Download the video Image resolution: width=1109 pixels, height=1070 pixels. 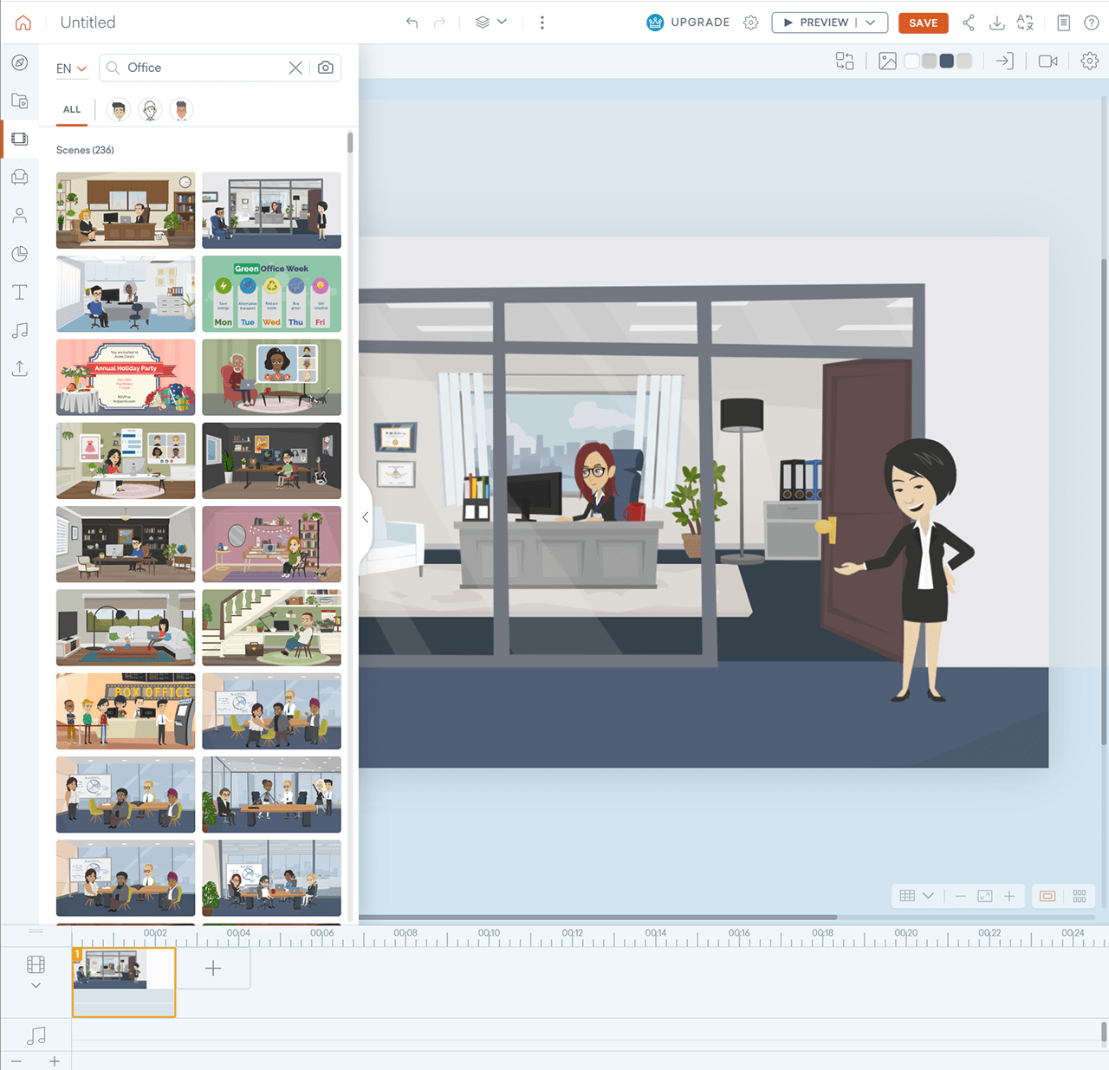pyautogui.click(x=997, y=23)
